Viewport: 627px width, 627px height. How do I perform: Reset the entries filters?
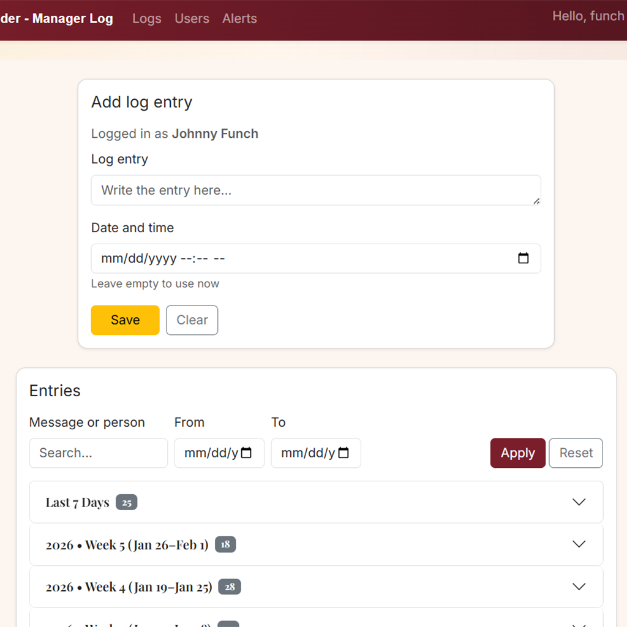pyautogui.click(x=576, y=453)
